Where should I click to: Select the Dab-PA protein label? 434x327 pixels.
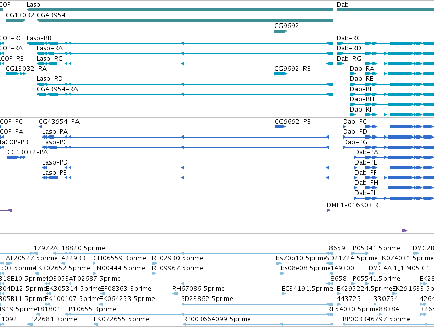coord(367,152)
